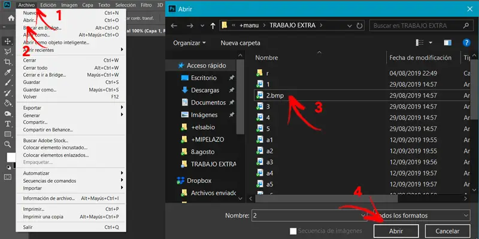Viewport: 479px width, 239px height.
Task: Click the Cancelar button
Action: [447, 231]
